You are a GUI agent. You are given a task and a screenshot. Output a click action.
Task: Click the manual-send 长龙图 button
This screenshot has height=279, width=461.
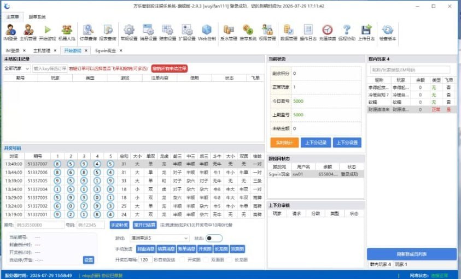click(221, 249)
